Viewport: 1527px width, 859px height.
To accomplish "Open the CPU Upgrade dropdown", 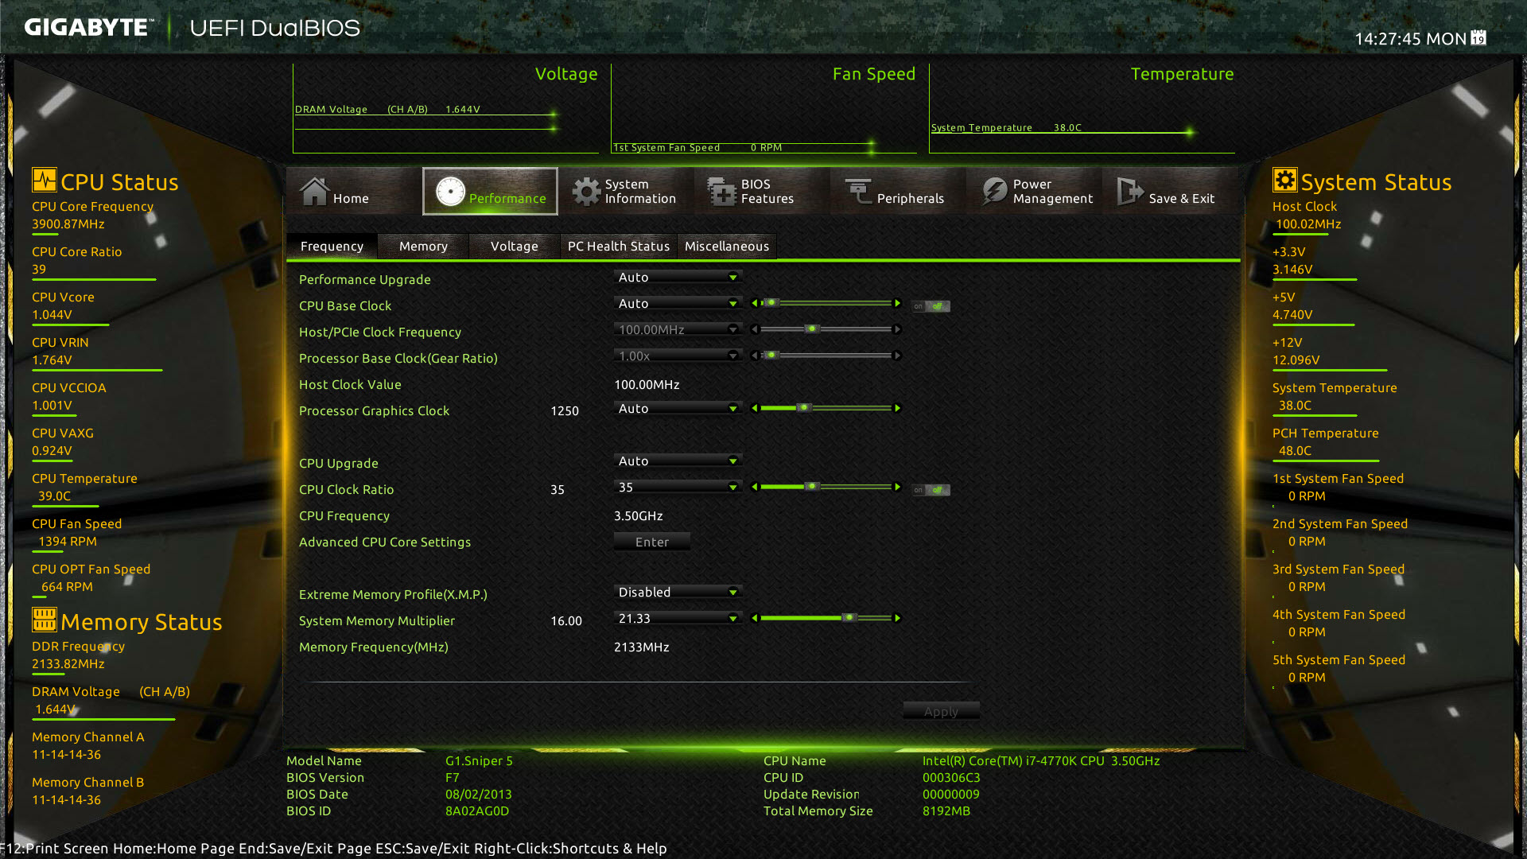I will point(678,461).
